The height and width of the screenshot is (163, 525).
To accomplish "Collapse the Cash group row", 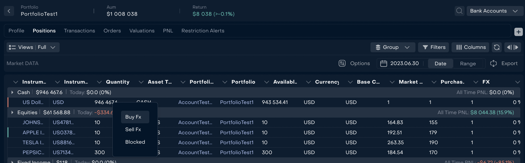I will pos(12,92).
